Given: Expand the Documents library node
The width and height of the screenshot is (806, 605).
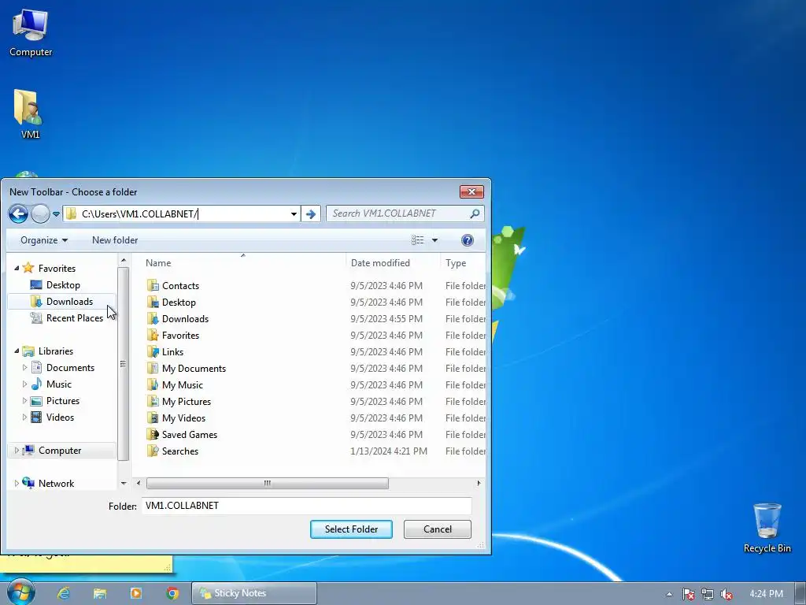Looking at the screenshot, I should coord(24,367).
